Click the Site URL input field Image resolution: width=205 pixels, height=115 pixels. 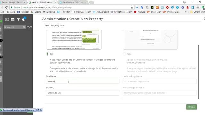click(83, 93)
